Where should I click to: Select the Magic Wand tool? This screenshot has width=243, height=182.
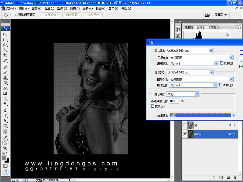(5, 50)
